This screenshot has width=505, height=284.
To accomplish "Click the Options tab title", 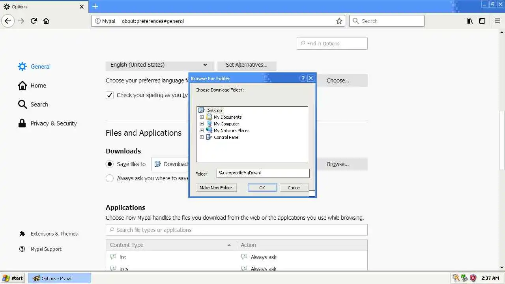I will (x=19, y=7).
